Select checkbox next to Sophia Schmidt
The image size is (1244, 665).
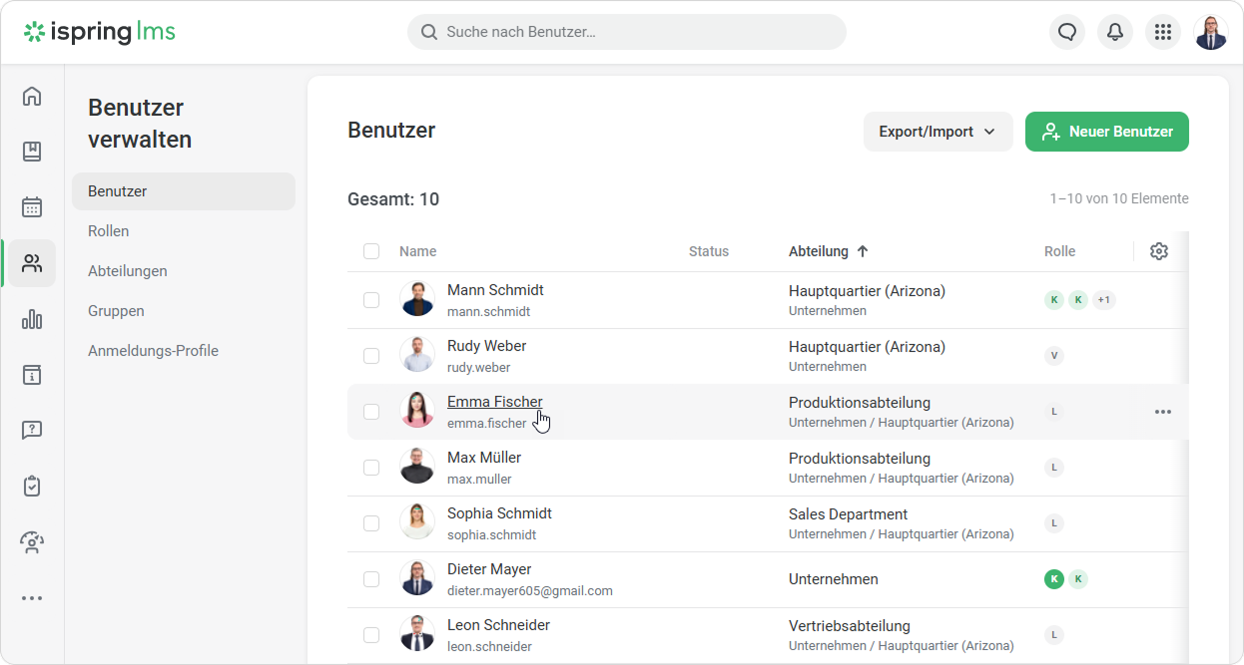tap(371, 523)
